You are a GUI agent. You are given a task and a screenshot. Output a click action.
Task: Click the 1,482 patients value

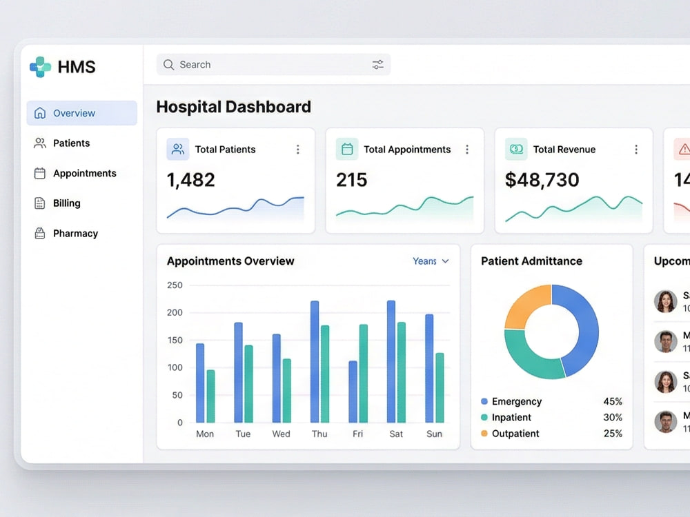[x=191, y=180]
